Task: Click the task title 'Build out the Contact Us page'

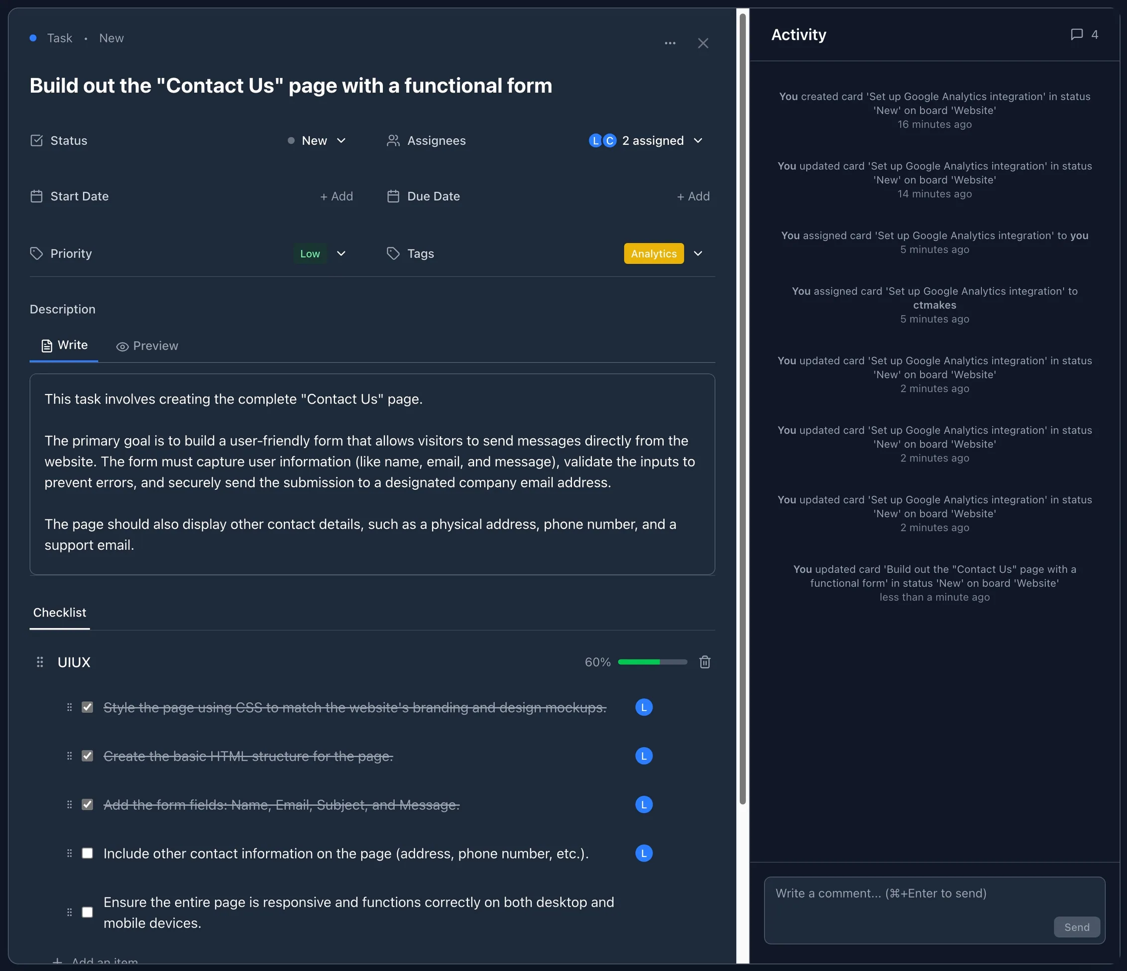Action: (x=291, y=86)
